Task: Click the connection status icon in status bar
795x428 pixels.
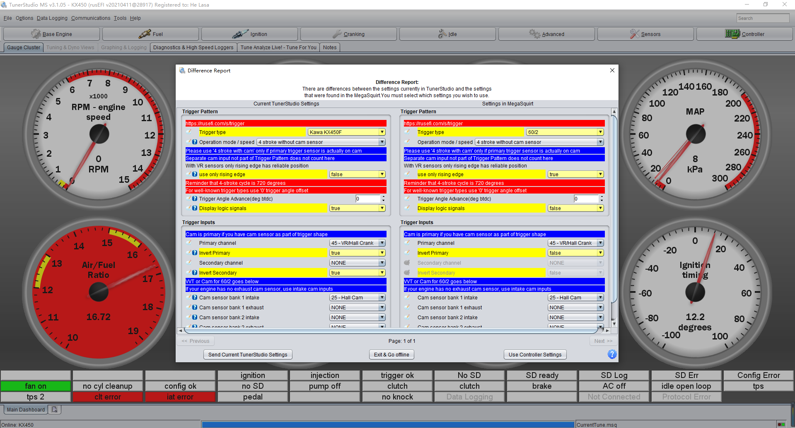Action: pyautogui.click(x=781, y=424)
